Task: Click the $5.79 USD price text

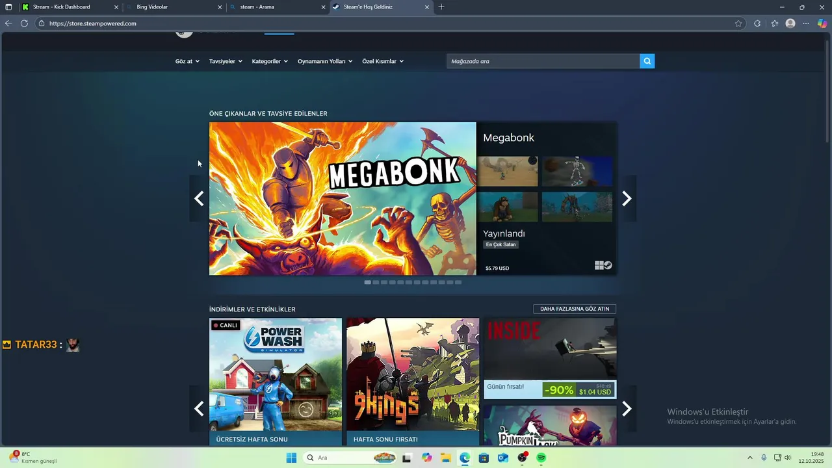Action: tap(497, 268)
